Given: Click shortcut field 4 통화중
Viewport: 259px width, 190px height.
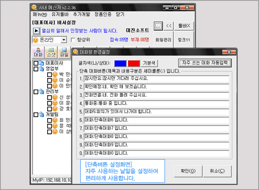Looking at the screenshot, I should pos(156,103).
